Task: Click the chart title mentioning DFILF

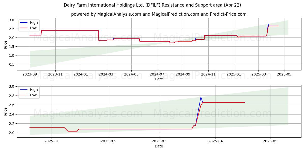Action: point(152,5)
